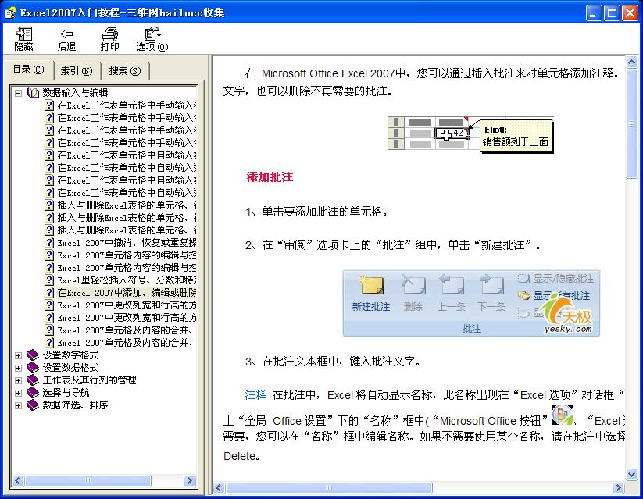Click the blue 注释 note label

pyautogui.click(x=255, y=395)
